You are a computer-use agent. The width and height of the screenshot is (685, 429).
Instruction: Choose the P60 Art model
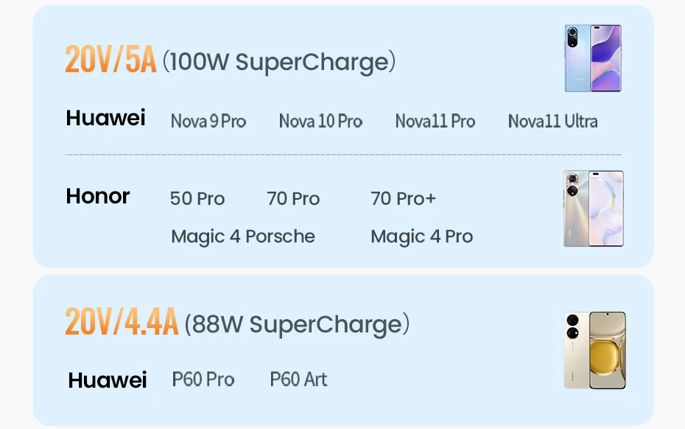(298, 380)
